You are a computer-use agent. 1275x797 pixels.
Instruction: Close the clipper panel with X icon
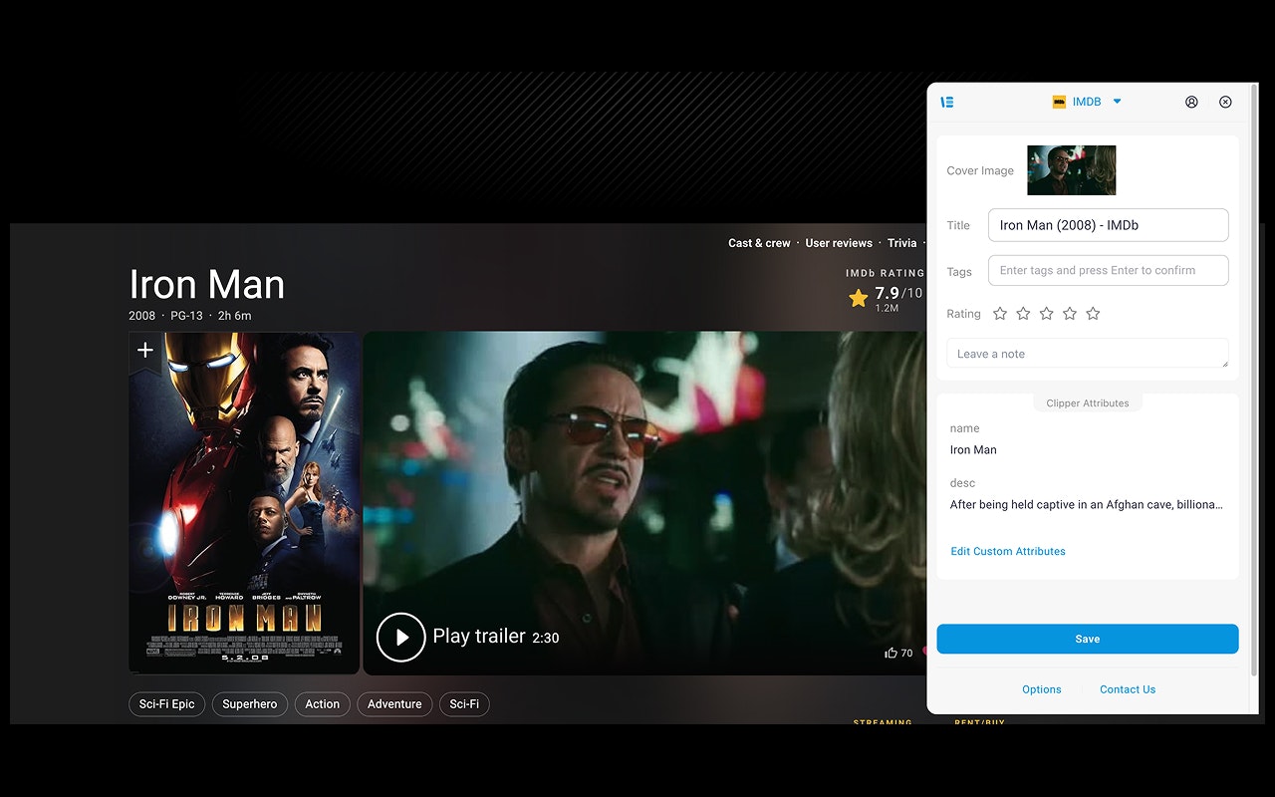[x=1225, y=102]
